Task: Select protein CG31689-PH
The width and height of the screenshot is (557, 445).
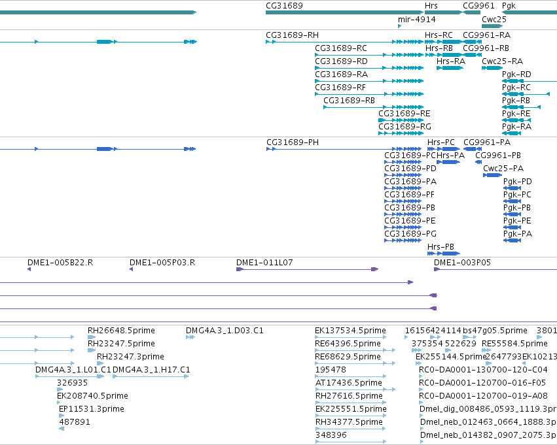Action: (344, 149)
